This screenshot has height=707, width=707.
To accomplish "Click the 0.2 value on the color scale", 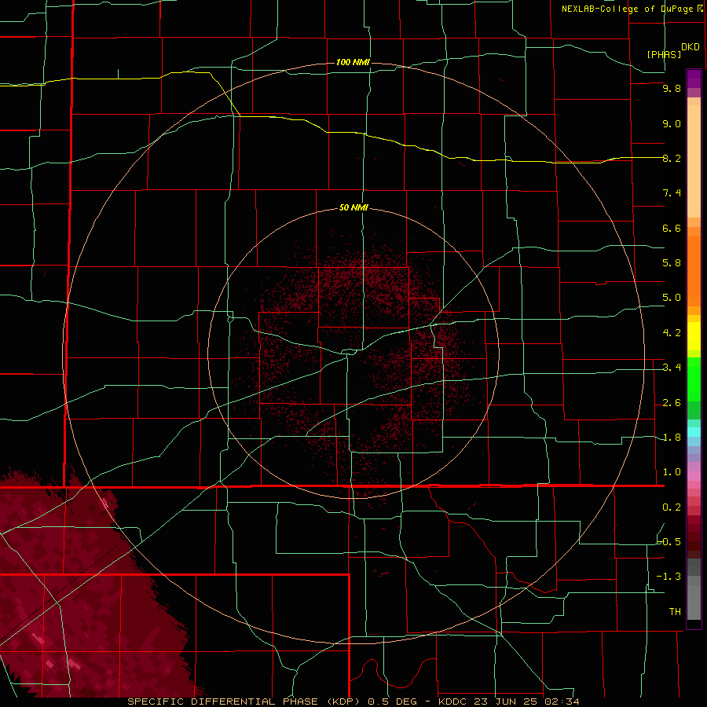I will pyautogui.click(x=672, y=507).
